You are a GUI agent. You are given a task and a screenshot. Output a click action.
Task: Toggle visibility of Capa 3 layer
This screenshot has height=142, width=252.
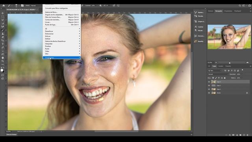coord(209,82)
